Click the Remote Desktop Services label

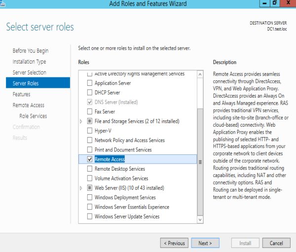pos(120,169)
